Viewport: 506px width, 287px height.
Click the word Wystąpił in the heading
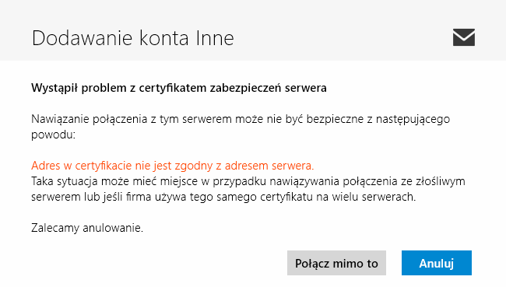point(54,88)
